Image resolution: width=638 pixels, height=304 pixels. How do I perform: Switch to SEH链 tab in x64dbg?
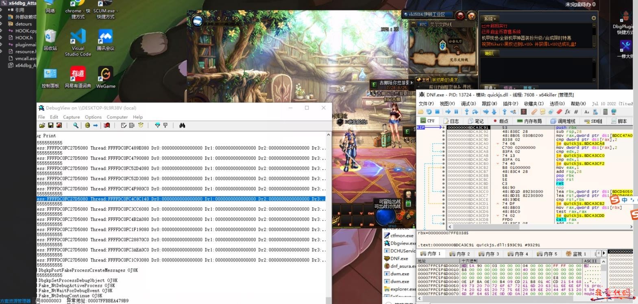point(593,121)
